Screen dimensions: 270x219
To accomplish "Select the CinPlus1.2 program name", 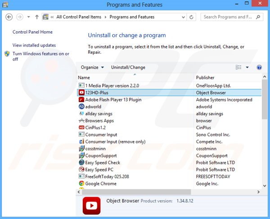I will click(x=95, y=127).
